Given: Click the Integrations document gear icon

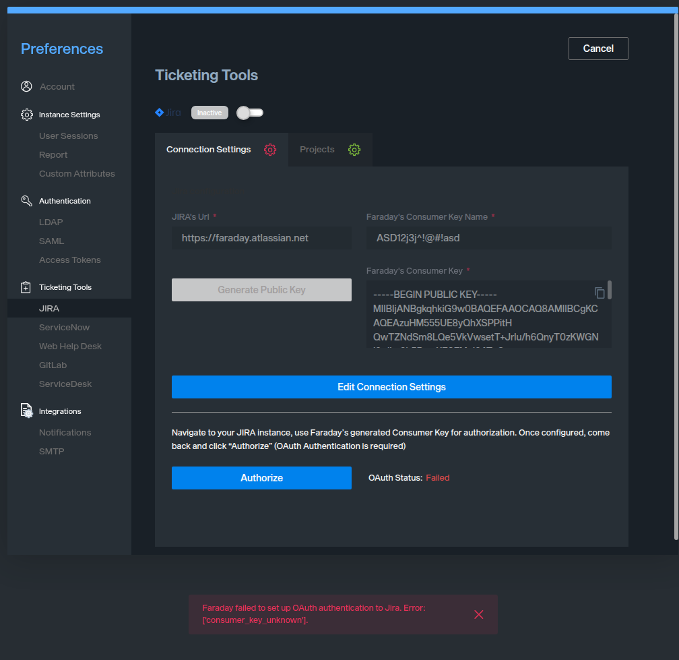Looking at the screenshot, I should tap(26, 411).
